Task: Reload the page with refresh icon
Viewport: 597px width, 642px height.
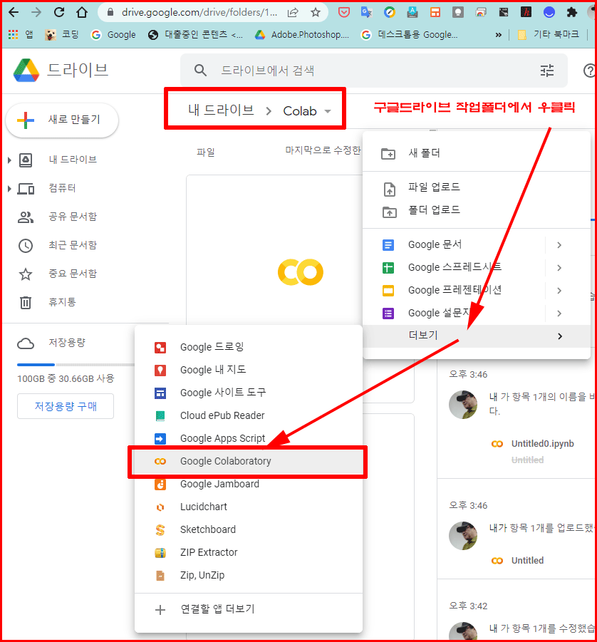Action: point(59,12)
